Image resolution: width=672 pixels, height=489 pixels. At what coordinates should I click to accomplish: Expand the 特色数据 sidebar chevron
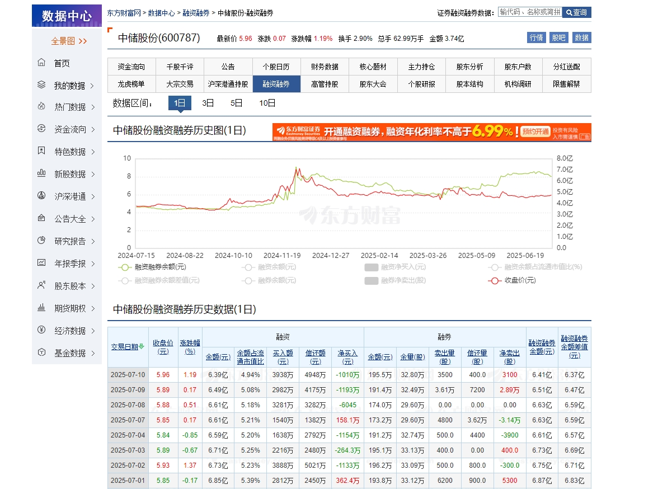(92, 152)
